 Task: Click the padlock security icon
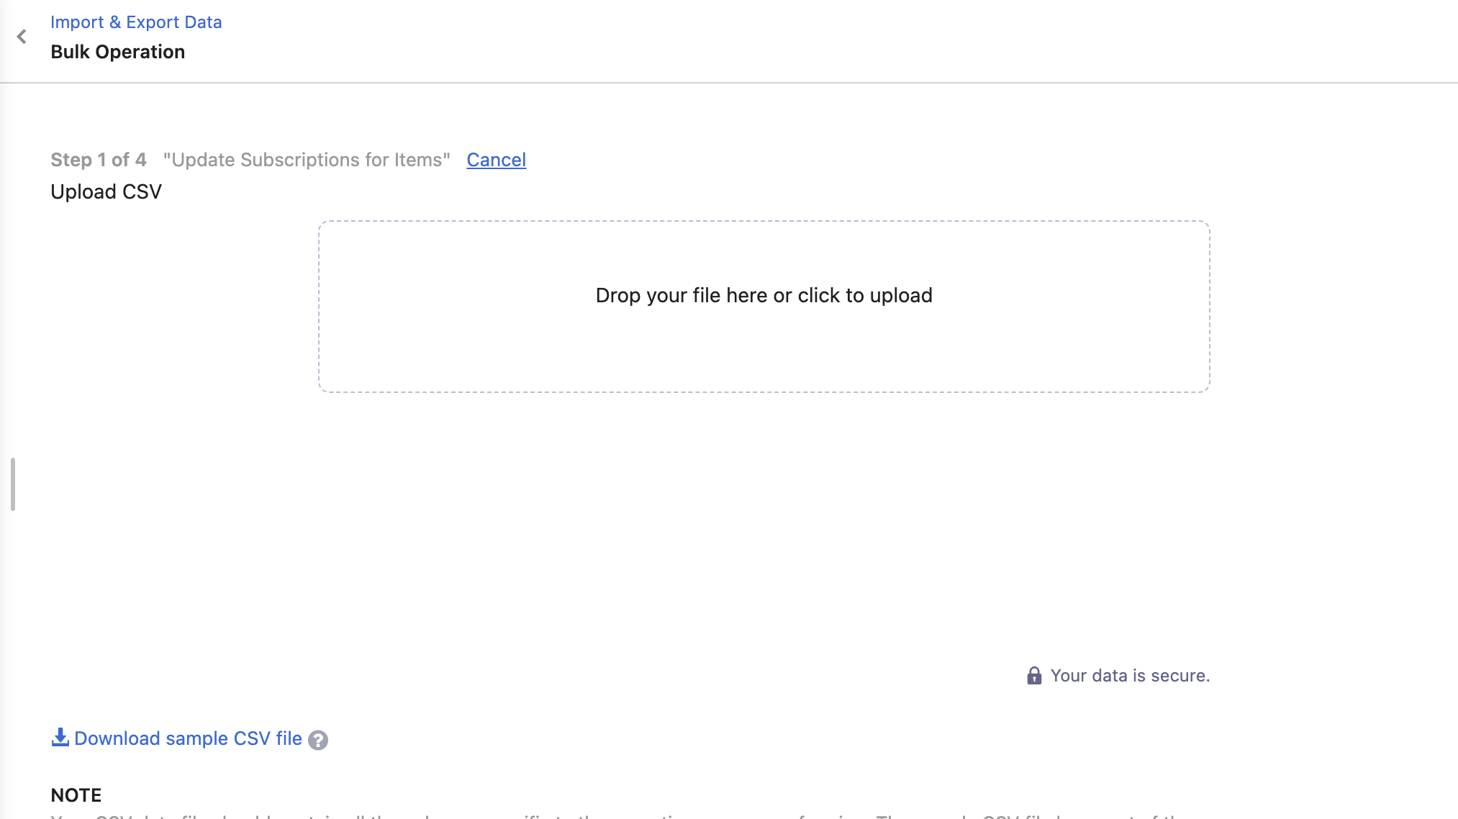coord(1034,675)
